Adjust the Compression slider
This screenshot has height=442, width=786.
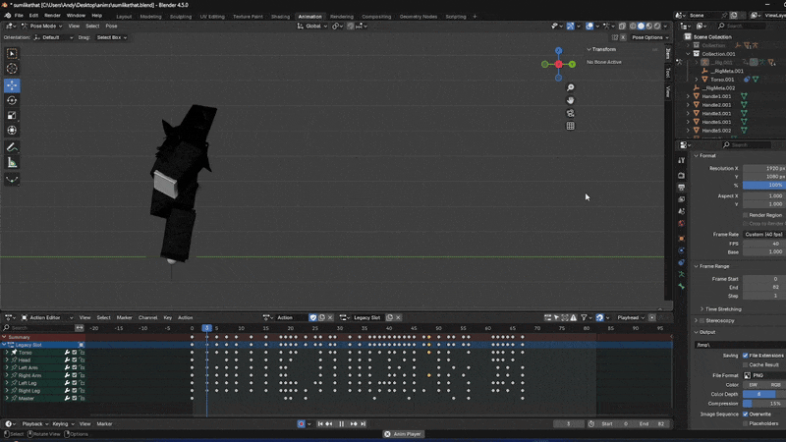click(764, 404)
